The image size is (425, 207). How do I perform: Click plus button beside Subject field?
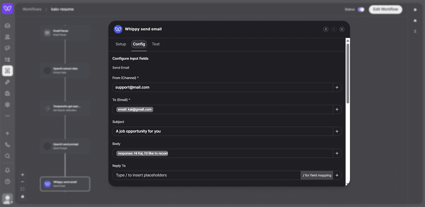click(x=337, y=131)
